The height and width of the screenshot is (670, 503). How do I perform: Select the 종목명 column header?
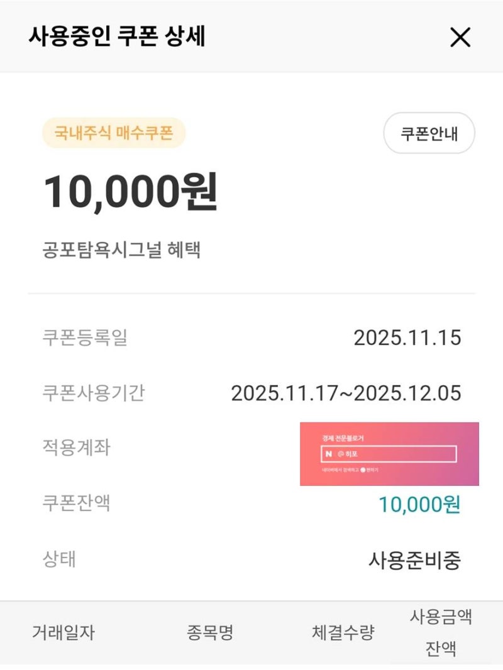[x=210, y=632]
